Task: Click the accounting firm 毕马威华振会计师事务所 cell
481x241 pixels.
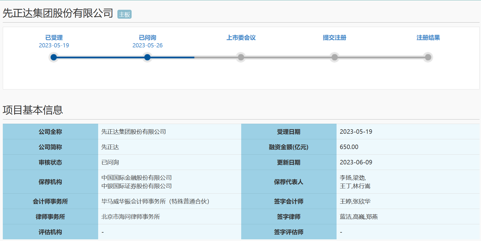Action: (155, 201)
